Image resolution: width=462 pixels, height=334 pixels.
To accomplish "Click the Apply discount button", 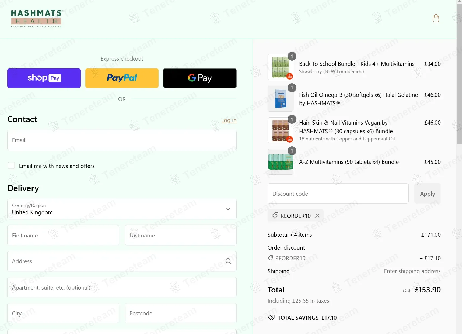I will 428,194.
